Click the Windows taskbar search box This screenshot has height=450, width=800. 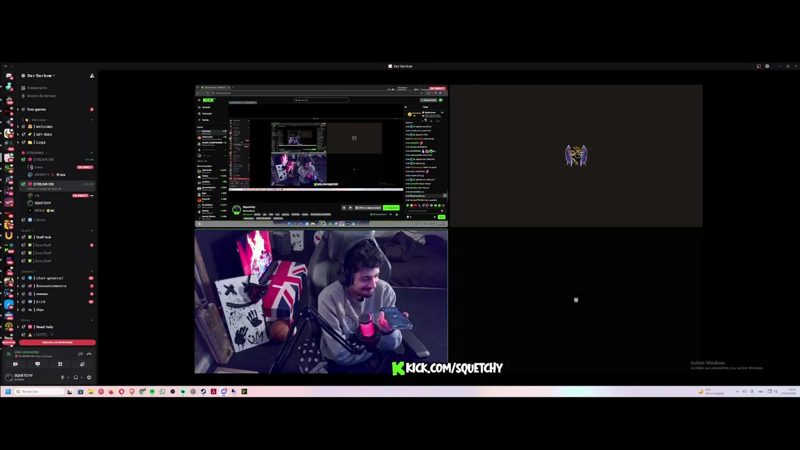(39, 391)
